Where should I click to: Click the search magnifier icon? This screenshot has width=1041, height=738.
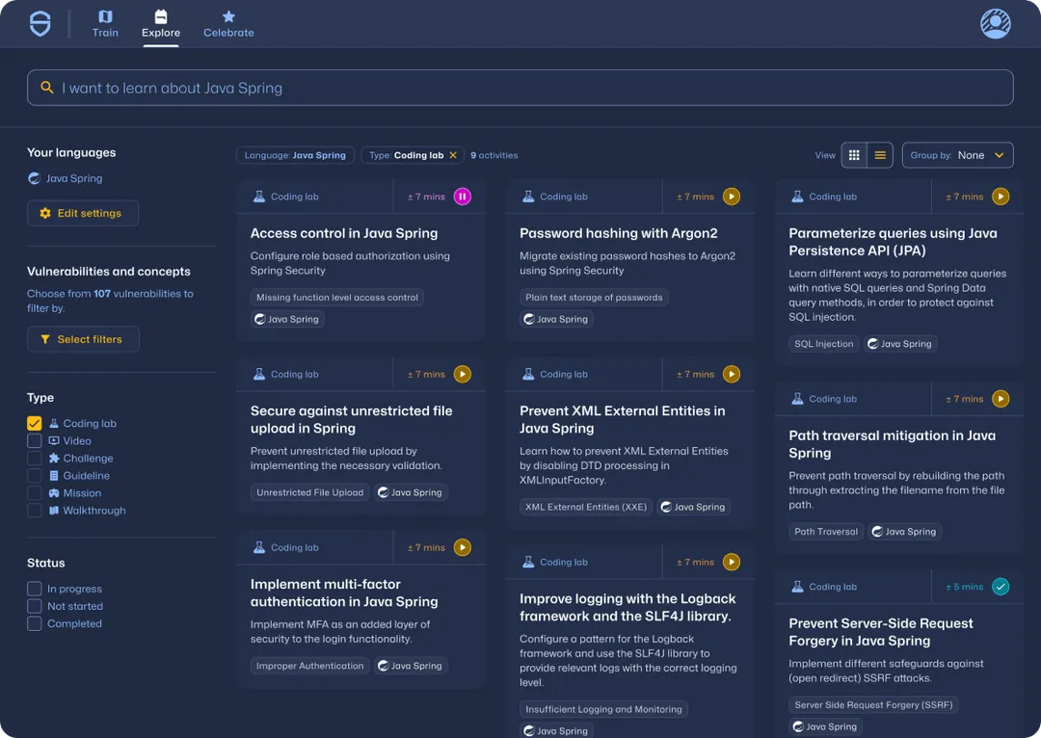point(46,88)
